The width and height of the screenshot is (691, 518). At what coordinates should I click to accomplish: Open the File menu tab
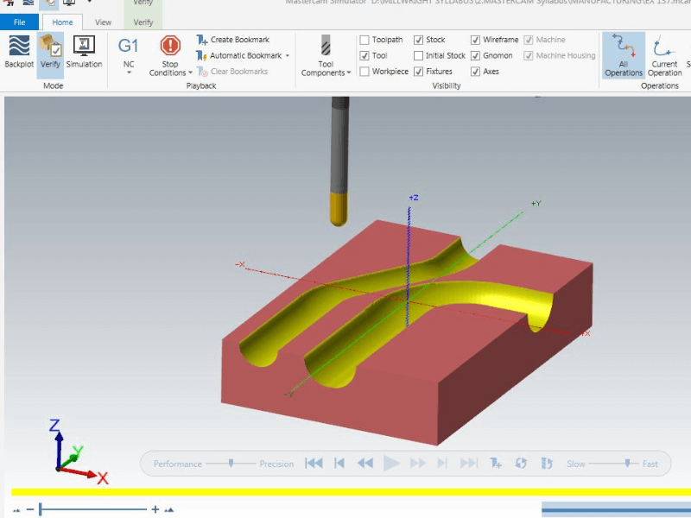point(19,22)
